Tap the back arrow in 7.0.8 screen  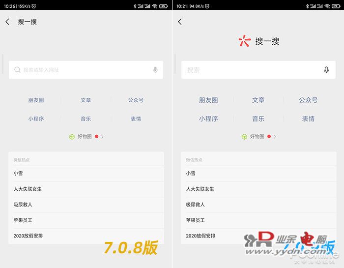pyautogui.click(x=7, y=22)
